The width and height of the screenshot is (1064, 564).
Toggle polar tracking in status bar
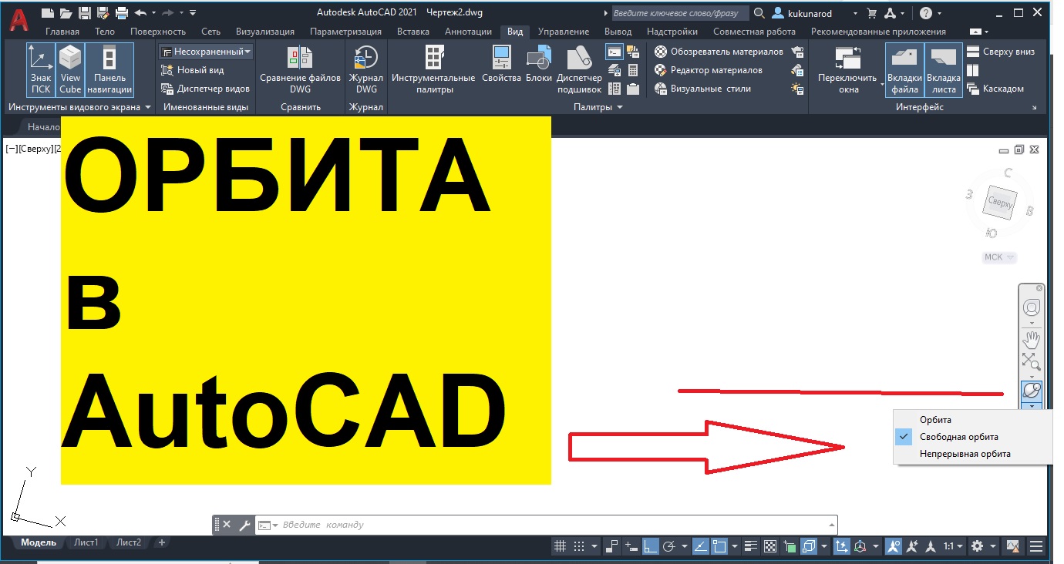[669, 546]
